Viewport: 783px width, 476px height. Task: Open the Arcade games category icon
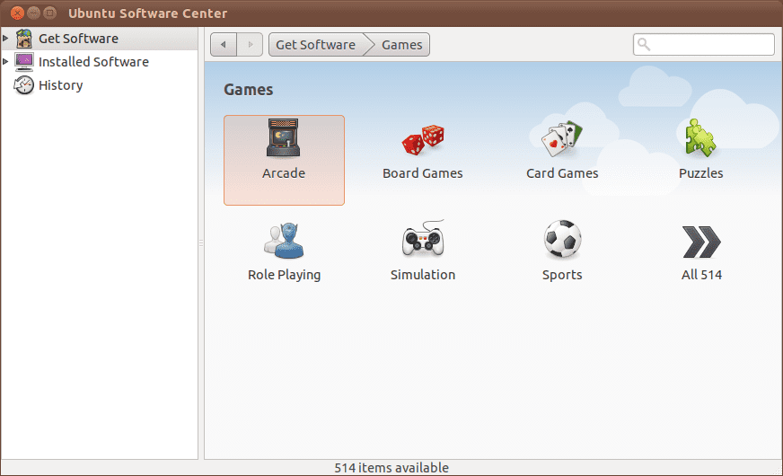click(x=284, y=138)
